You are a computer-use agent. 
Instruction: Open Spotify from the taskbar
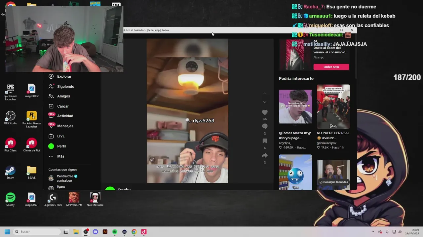[115, 232]
